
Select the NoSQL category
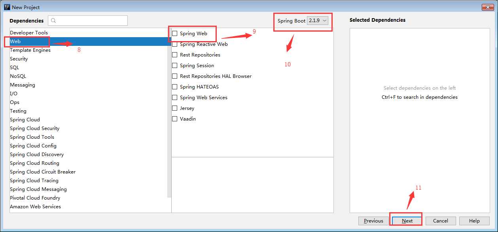click(89, 76)
